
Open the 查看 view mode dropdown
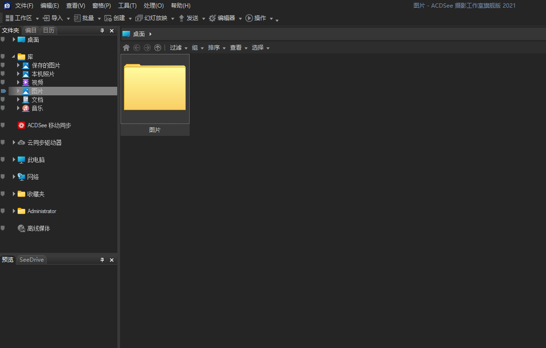click(239, 48)
